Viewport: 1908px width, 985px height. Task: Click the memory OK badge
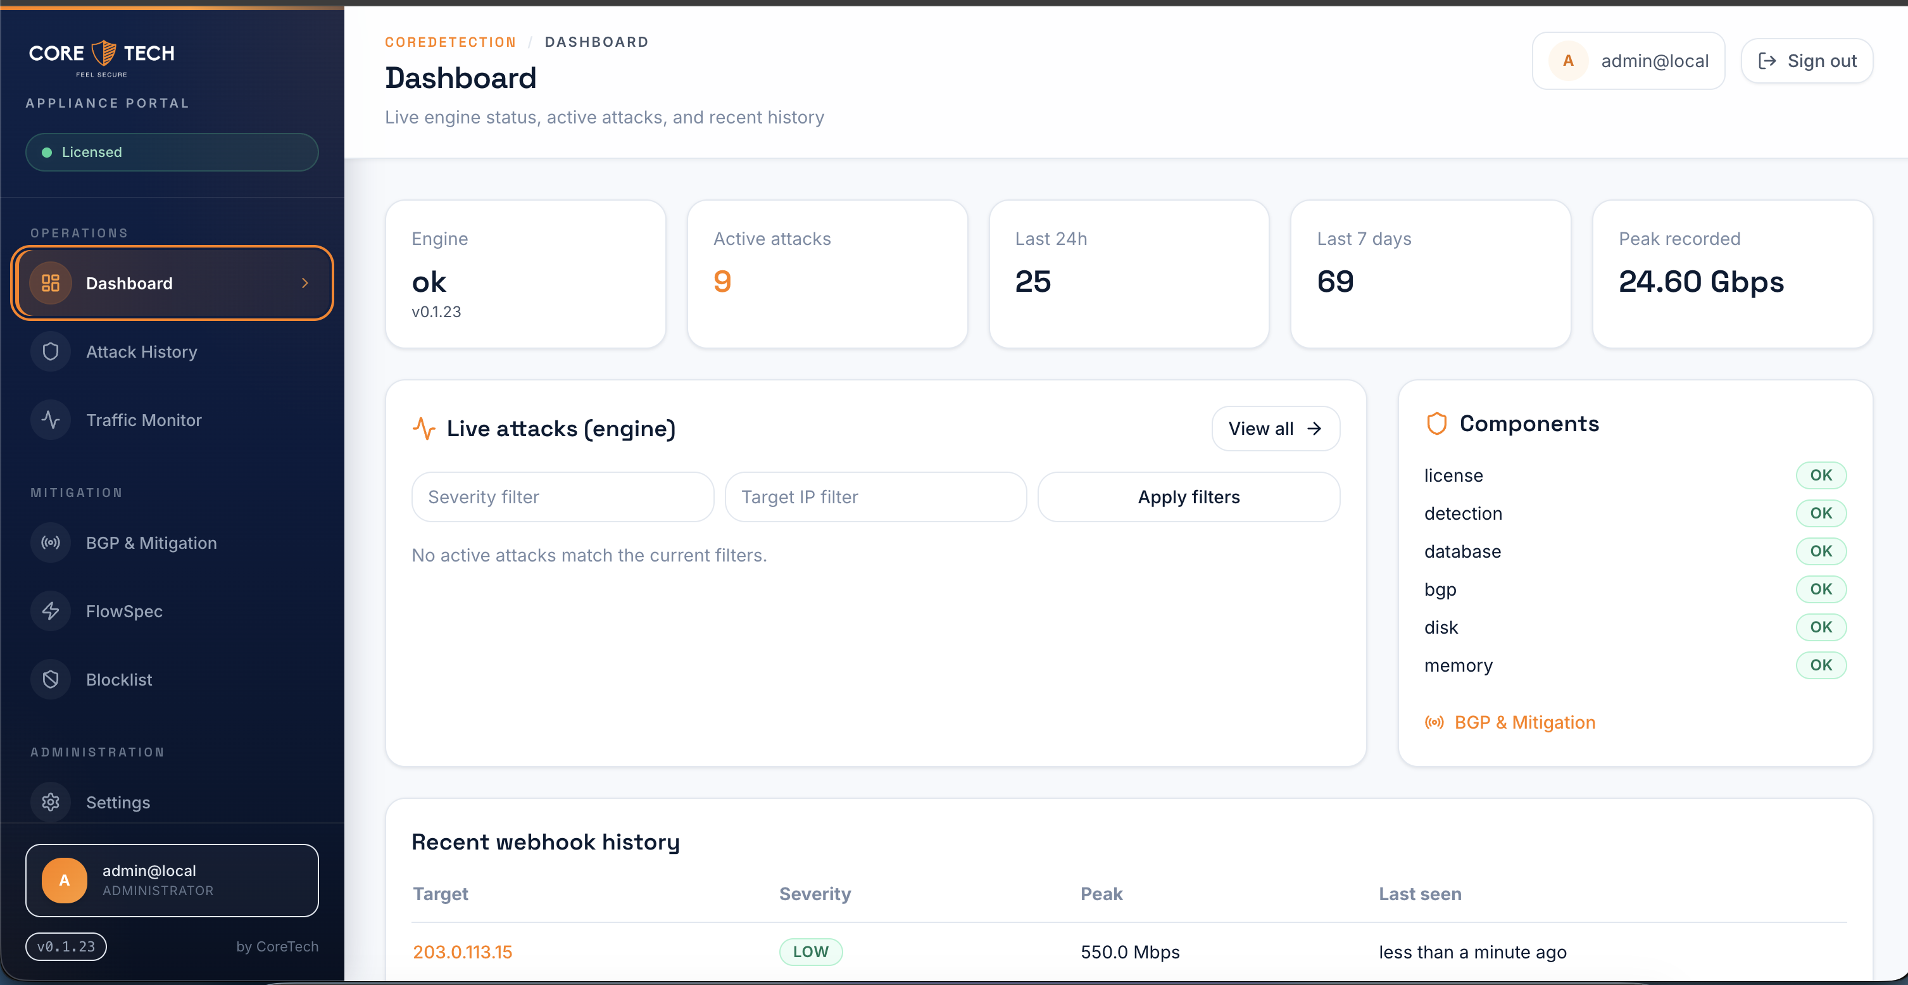1821,665
